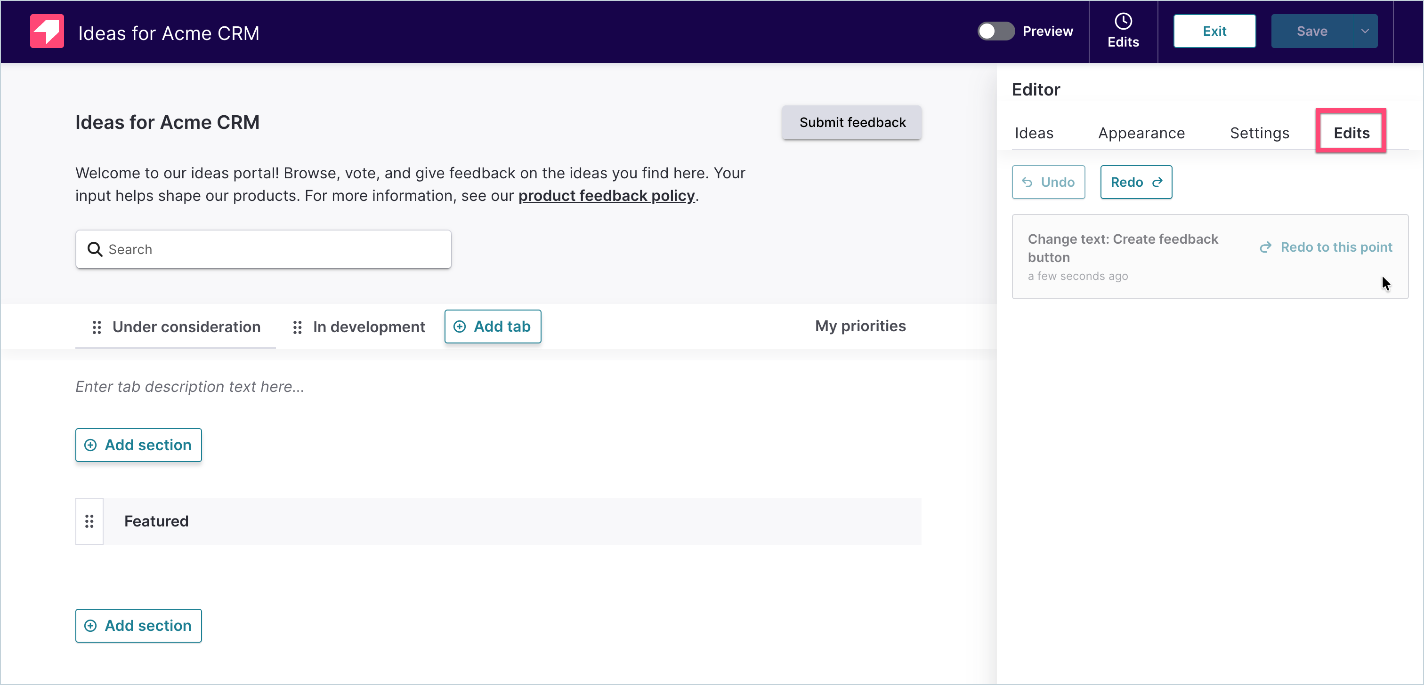This screenshot has width=1424, height=685.
Task: Select the Change text: Create feedback button entry
Action: point(1210,257)
